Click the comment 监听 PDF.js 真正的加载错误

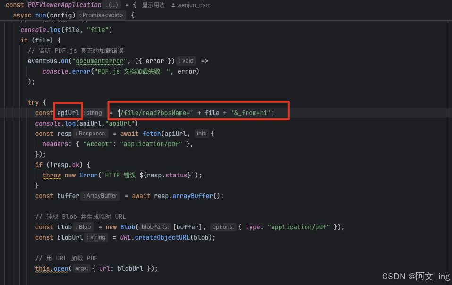coord(76,50)
